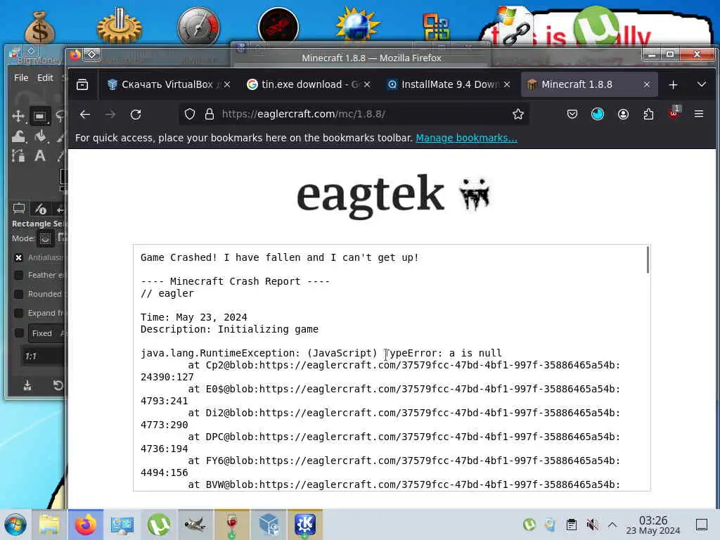Select the Rectangle Select tool in GIMP
The height and width of the screenshot is (540, 720).
pos(40,116)
